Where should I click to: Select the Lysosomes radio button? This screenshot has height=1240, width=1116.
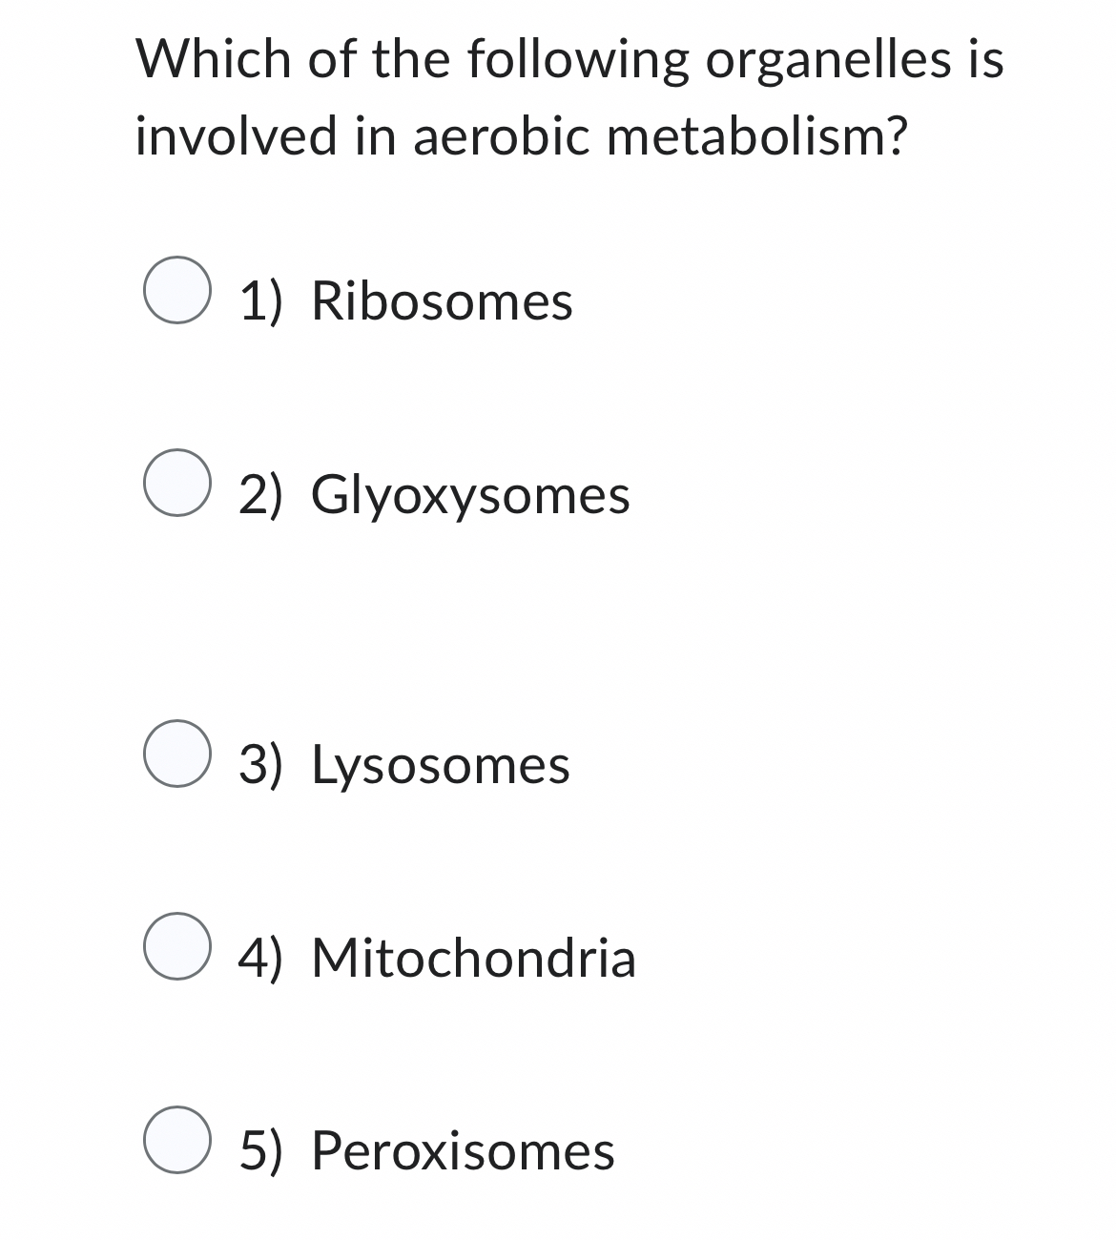(181, 754)
